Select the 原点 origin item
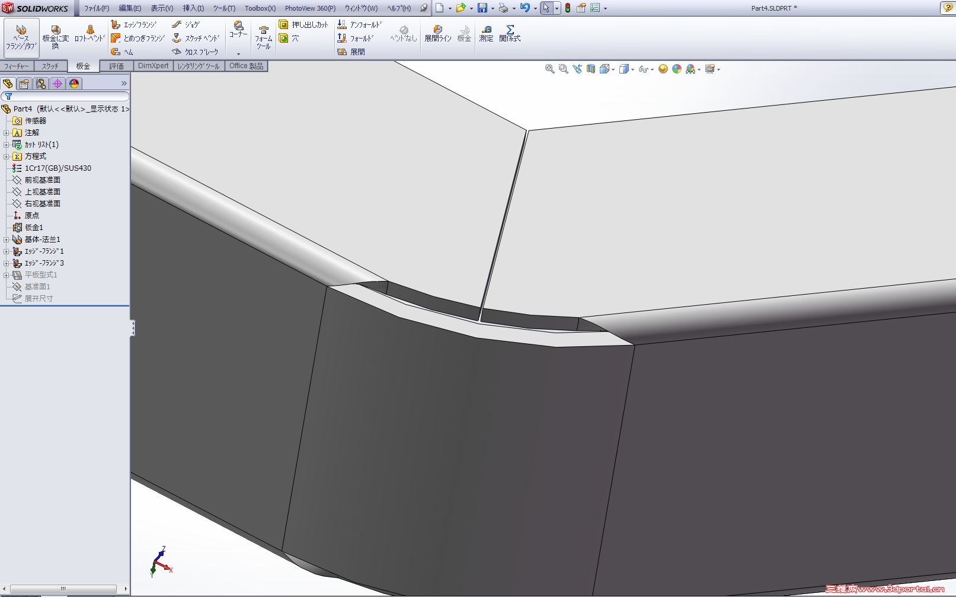 point(26,216)
